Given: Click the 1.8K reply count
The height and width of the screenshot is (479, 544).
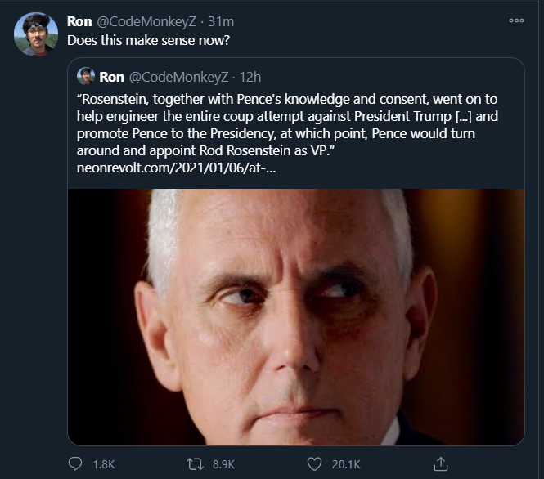Looking at the screenshot, I should point(103,464).
